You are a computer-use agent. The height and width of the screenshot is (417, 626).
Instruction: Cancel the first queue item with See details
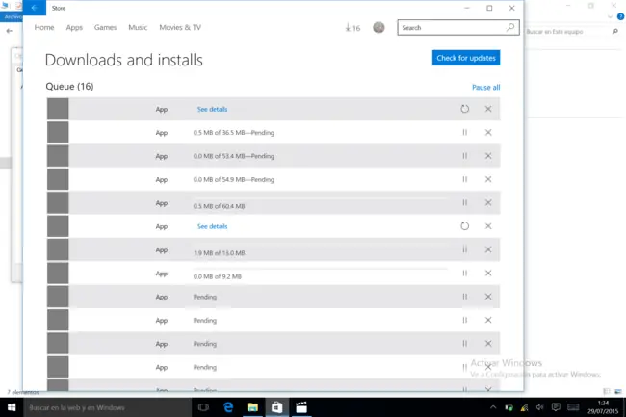tap(488, 109)
